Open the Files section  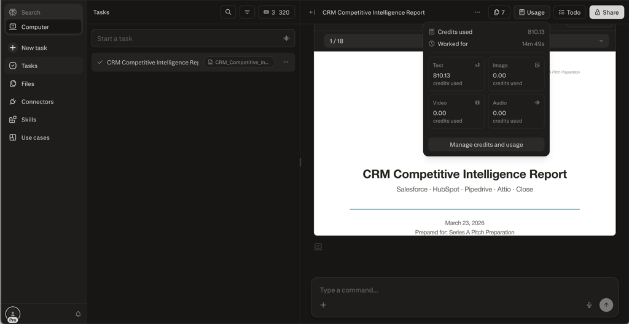tap(44, 84)
